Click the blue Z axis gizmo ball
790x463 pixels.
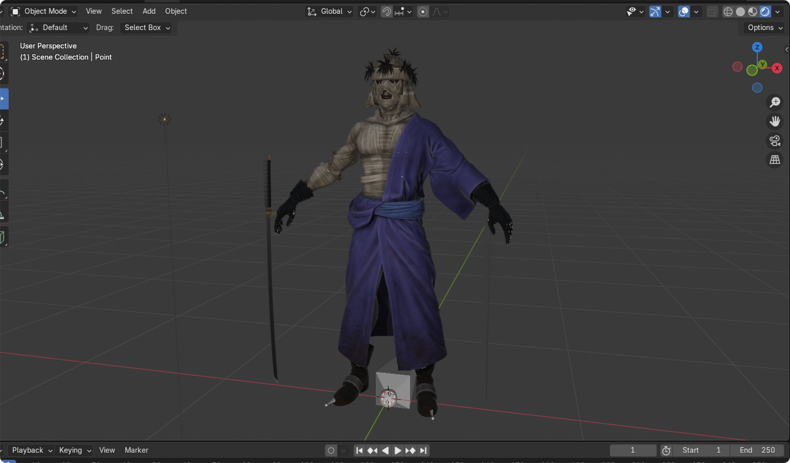[x=757, y=47]
